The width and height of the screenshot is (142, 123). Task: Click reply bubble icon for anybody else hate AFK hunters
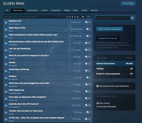86,105
